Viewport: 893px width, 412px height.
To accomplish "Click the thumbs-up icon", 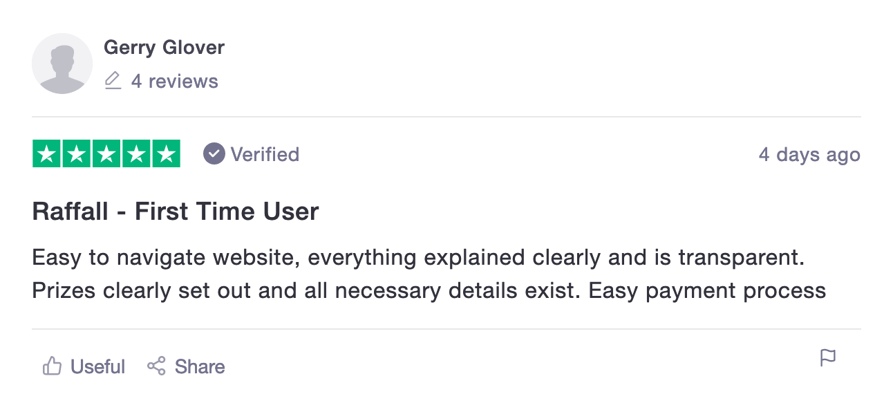I will [x=53, y=366].
